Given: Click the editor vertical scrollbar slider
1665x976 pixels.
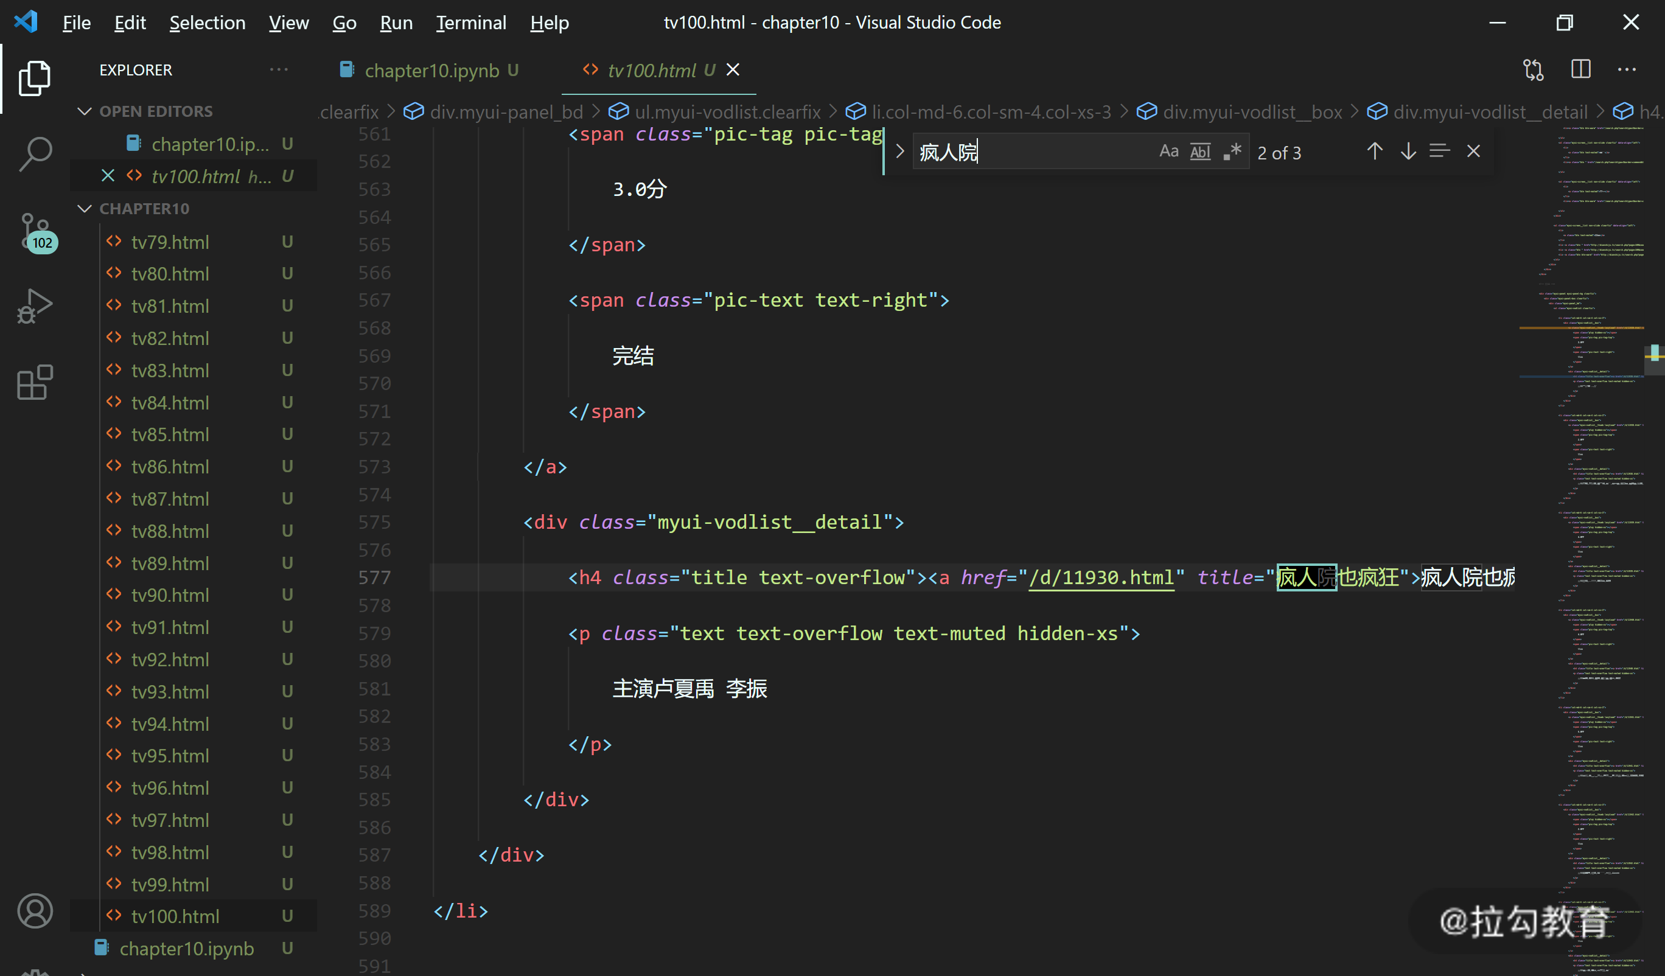Looking at the screenshot, I should point(1654,360).
